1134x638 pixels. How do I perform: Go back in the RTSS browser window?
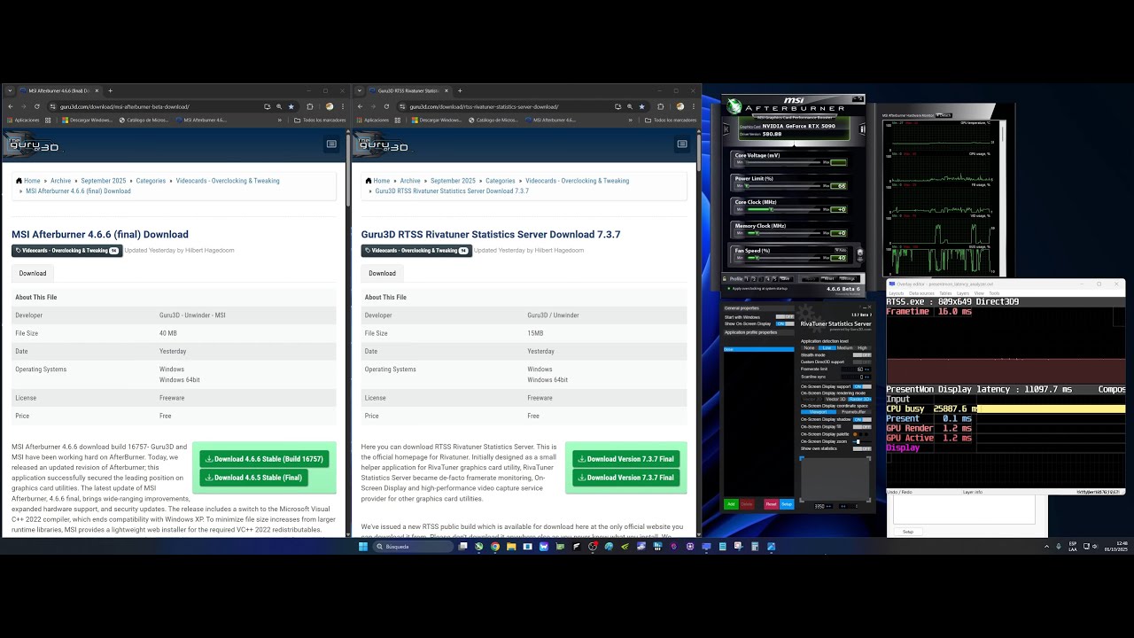pyautogui.click(x=360, y=106)
